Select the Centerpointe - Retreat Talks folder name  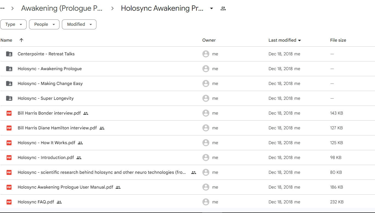point(46,54)
